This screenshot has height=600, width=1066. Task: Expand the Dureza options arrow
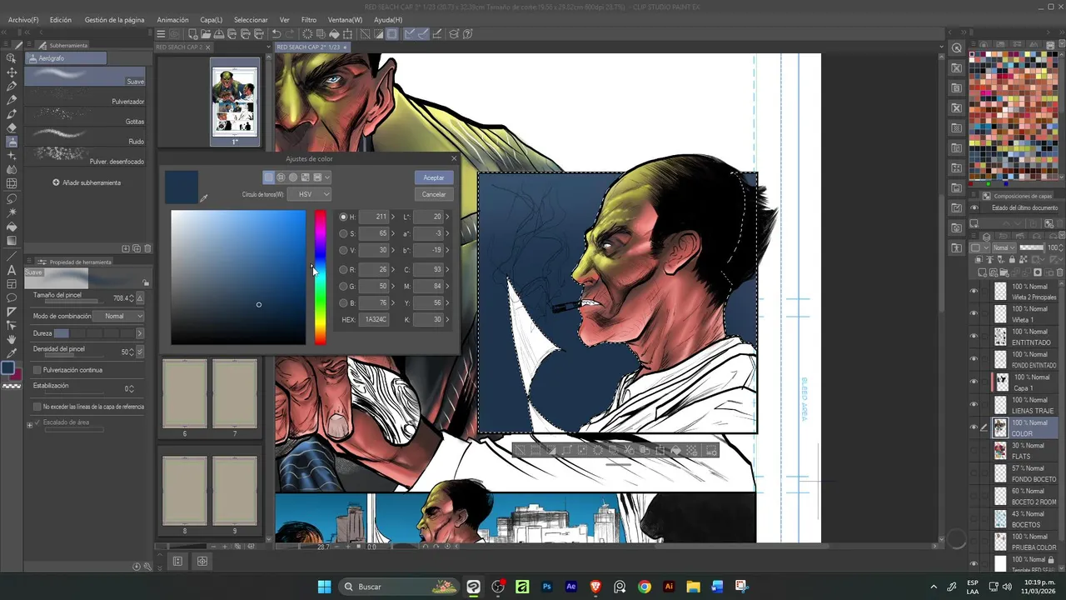click(139, 333)
